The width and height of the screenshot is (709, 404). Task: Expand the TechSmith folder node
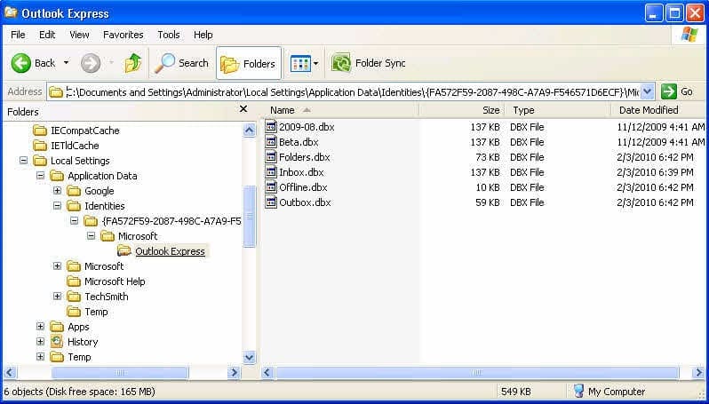tap(57, 297)
